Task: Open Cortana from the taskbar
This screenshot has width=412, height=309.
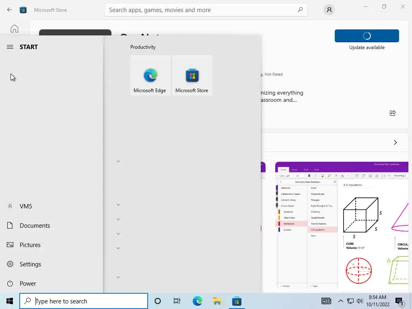Action: point(158,301)
